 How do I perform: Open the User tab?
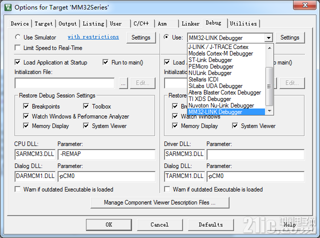(x=118, y=23)
